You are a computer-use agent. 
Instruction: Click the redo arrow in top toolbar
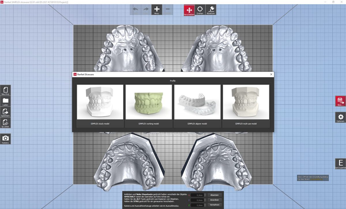point(146,10)
